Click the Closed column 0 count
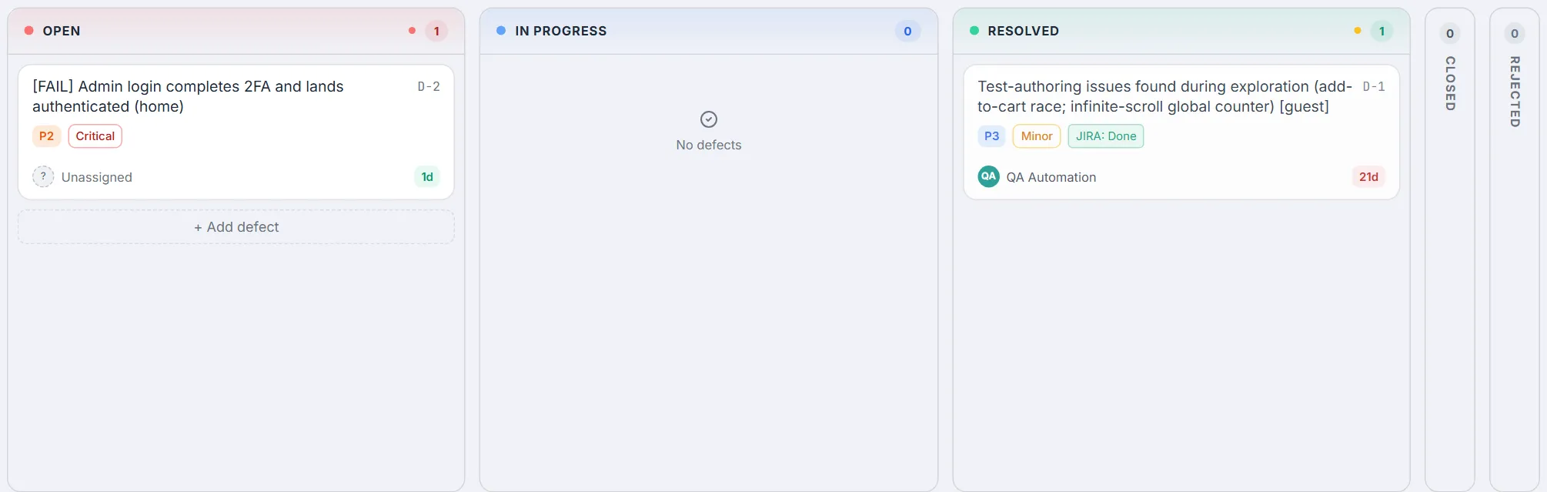 [x=1450, y=33]
